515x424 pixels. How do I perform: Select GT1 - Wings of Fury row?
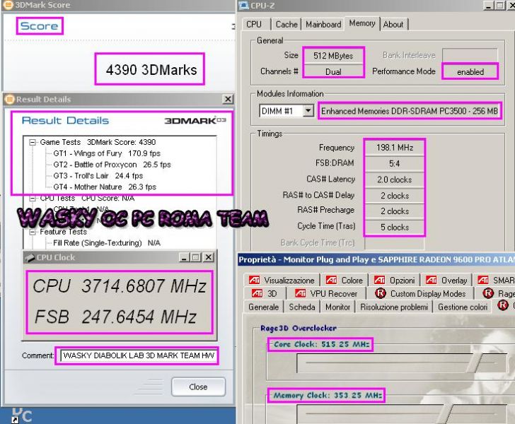[107, 153]
